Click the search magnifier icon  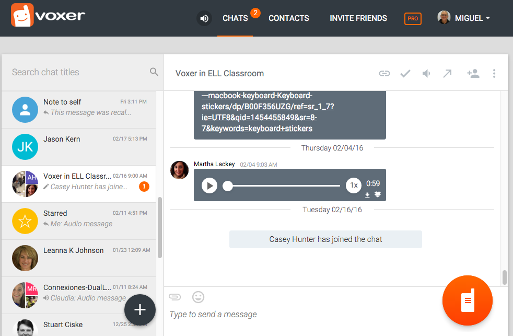(154, 72)
